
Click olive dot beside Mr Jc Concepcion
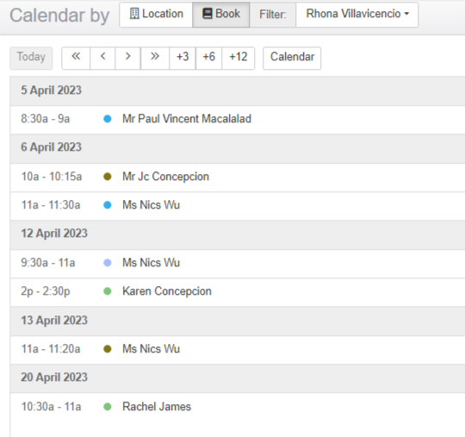(108, 177)
